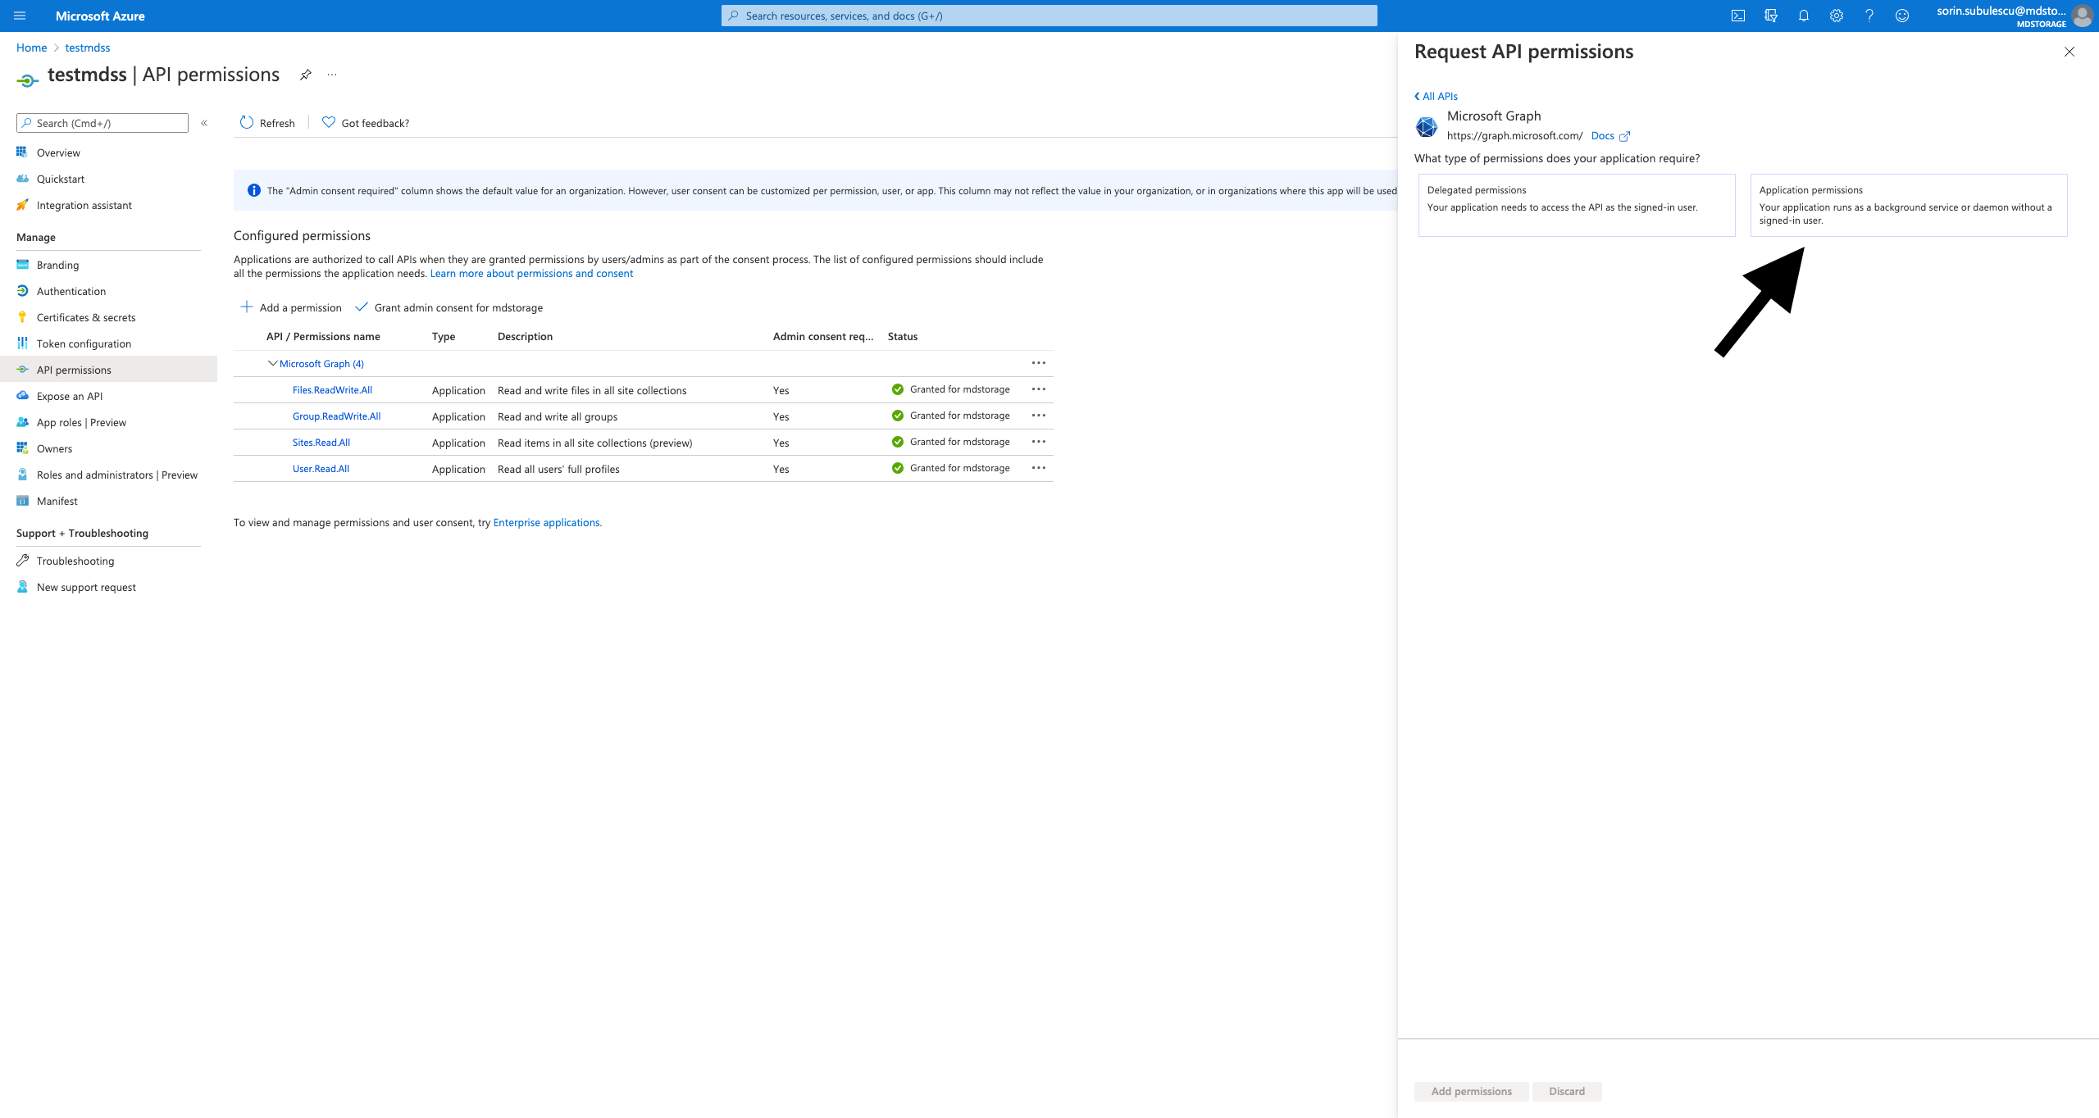Screen dimensions: 2099x1118
Task: Open ellipsis menu for Files.ReadWrite.All row
Action: 1039,389
